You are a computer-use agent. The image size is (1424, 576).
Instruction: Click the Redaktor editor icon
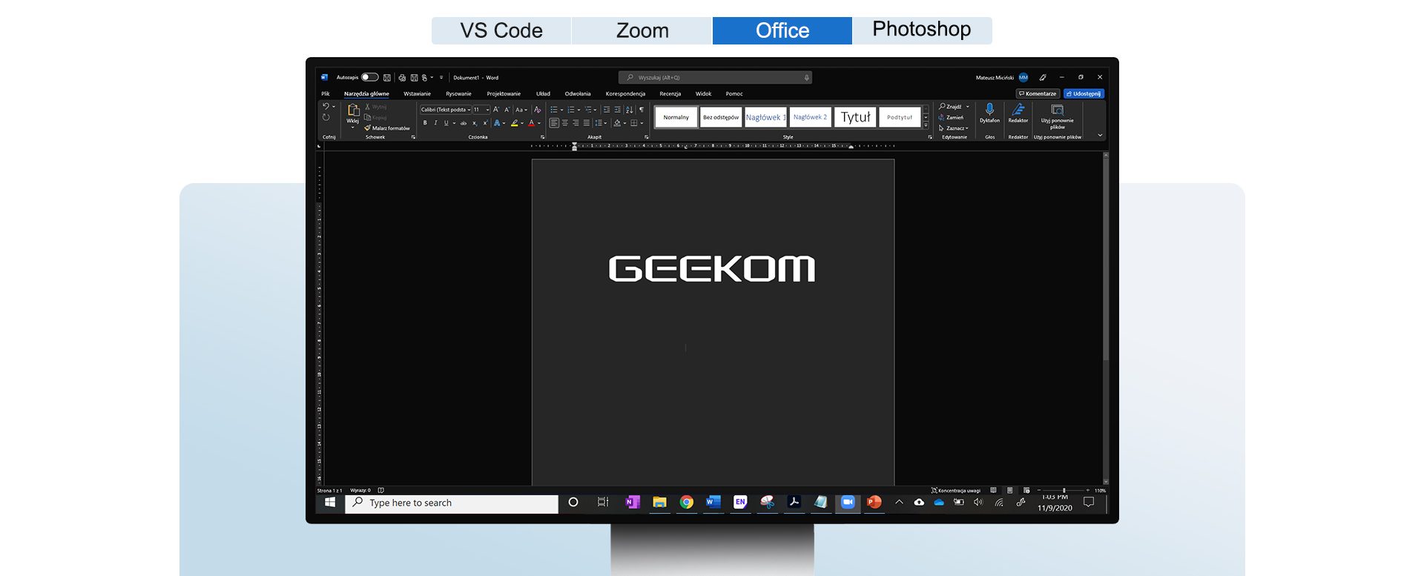(x=1018, y=110)
